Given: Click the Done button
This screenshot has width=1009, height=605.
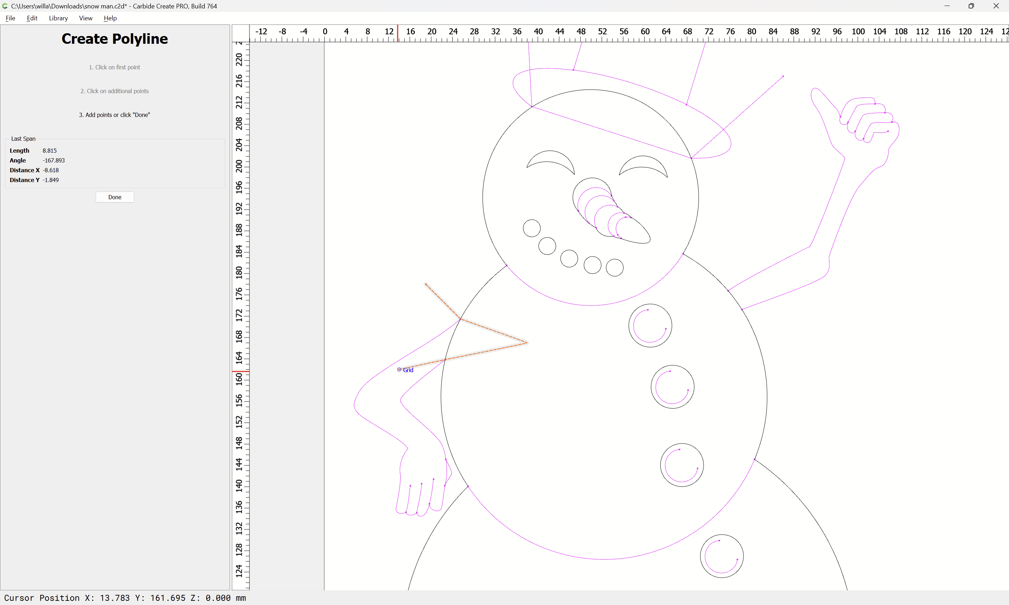Looking at the screenshot, I should [115, 197].
